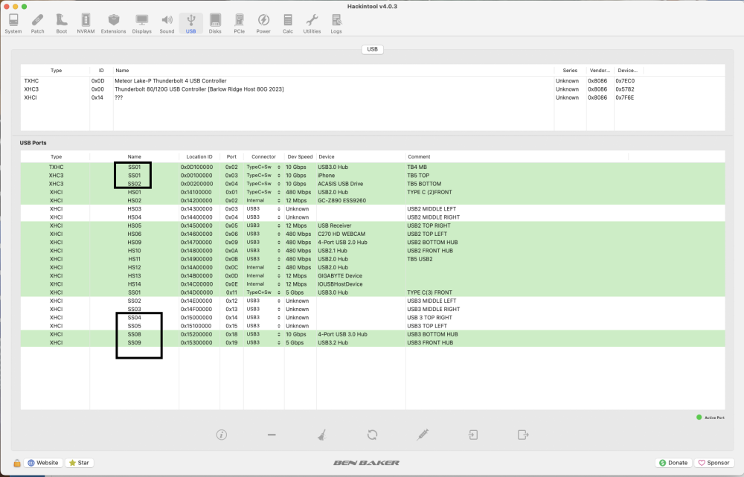Open the NVRAM toolbar section
The image size is (744, 477).
(86, 23)
